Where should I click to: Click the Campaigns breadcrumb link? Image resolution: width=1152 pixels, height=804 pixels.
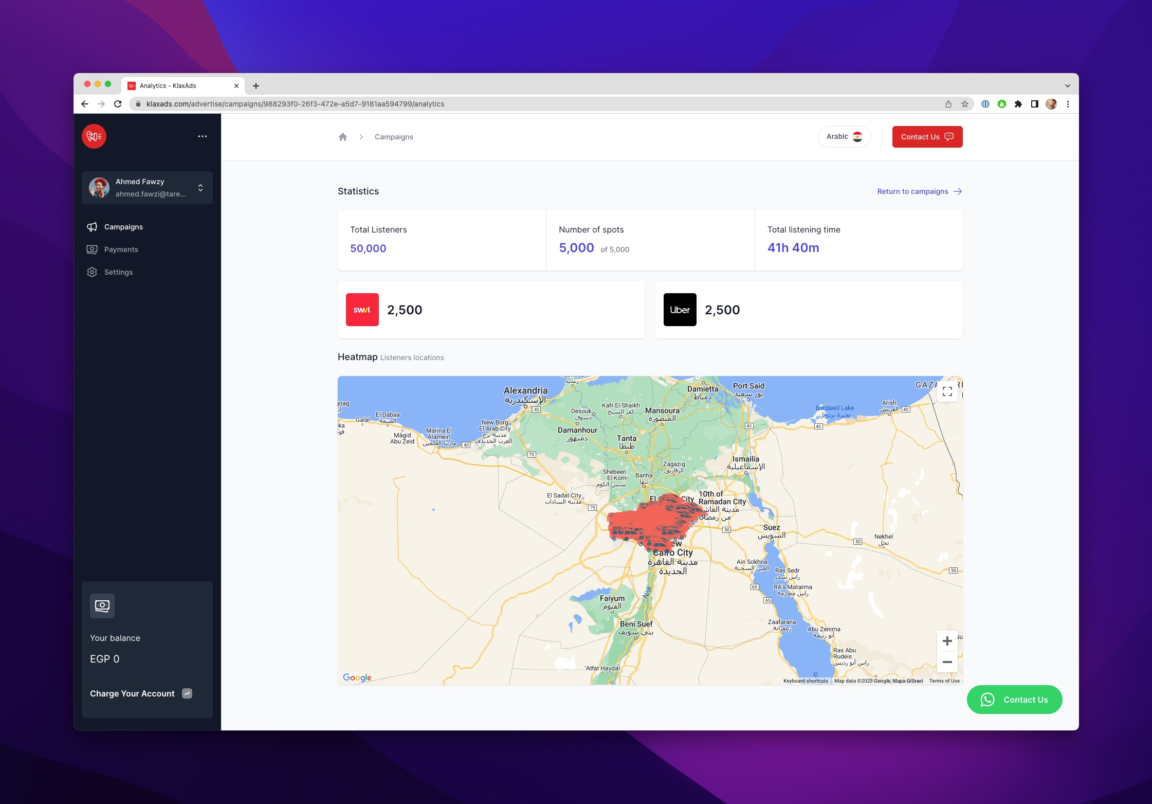coord(394,137)
